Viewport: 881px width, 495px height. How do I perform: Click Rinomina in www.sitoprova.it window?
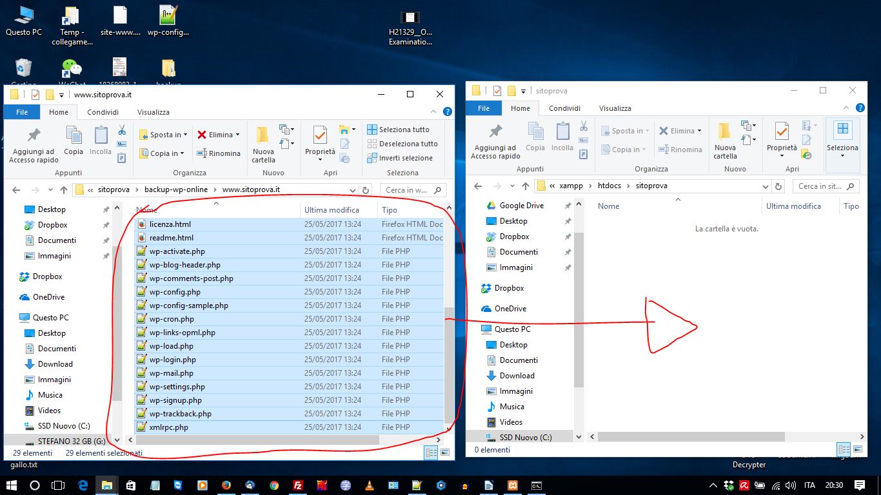[219, 153]
